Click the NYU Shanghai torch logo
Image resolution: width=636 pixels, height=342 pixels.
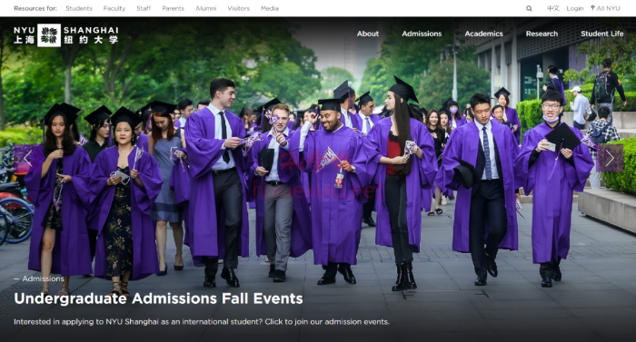49,35
